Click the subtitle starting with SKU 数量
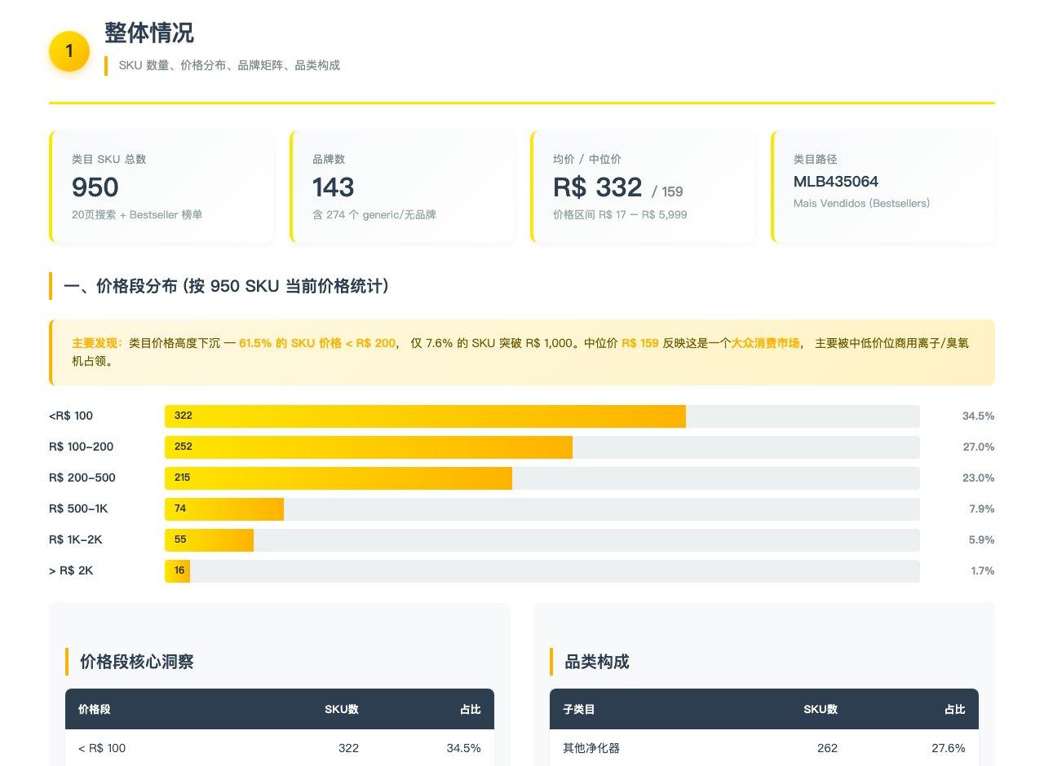Viewport: 1044px width, 766px height. point(229,65)
